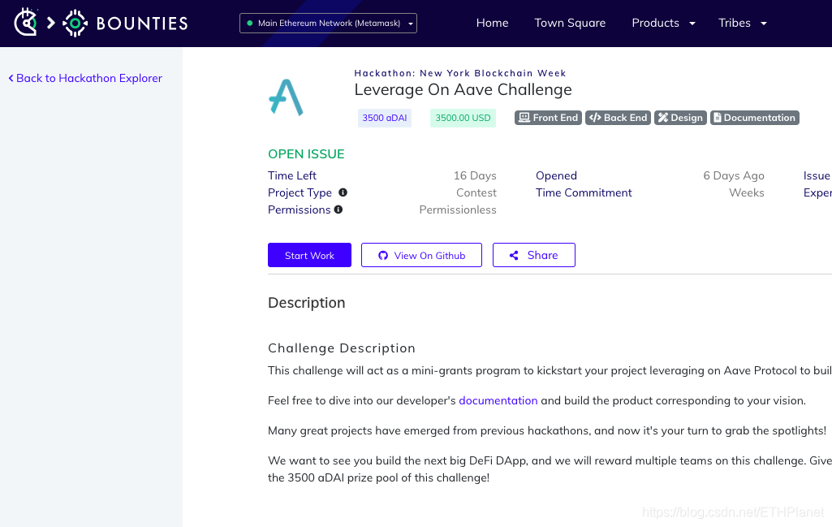This screenshot has width=832, height=527.
Task: Click the BOUNTIES title text
Action: pyautogui.click(x=142, y=24)
